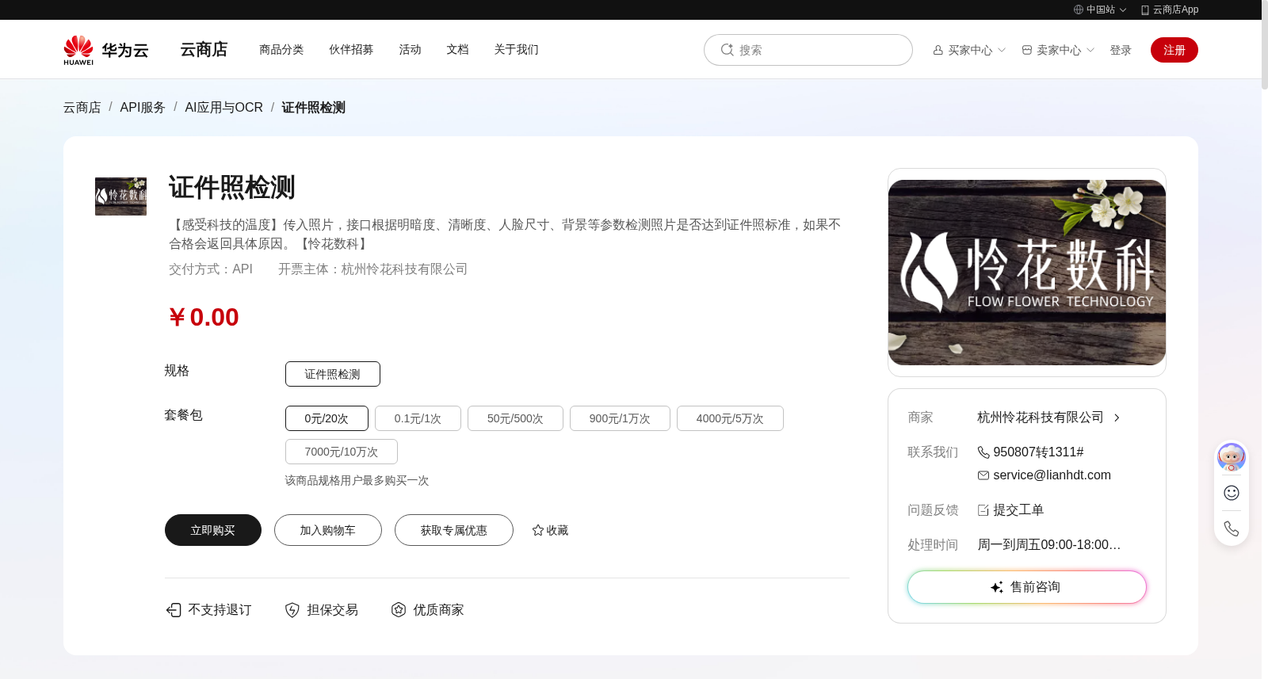Click the 立即购买 button
Screen dimensions: 1268x679
pyautogui.click(x=213, y=530)
